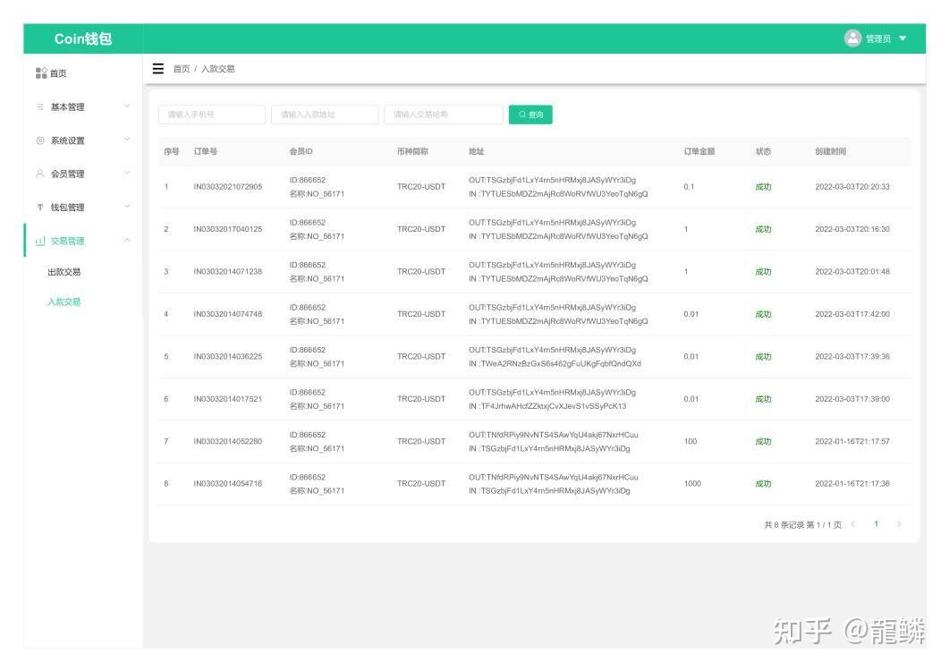949x671 pixels.
Task: Click 首页 in the breadcrumb
Action: 180,68
